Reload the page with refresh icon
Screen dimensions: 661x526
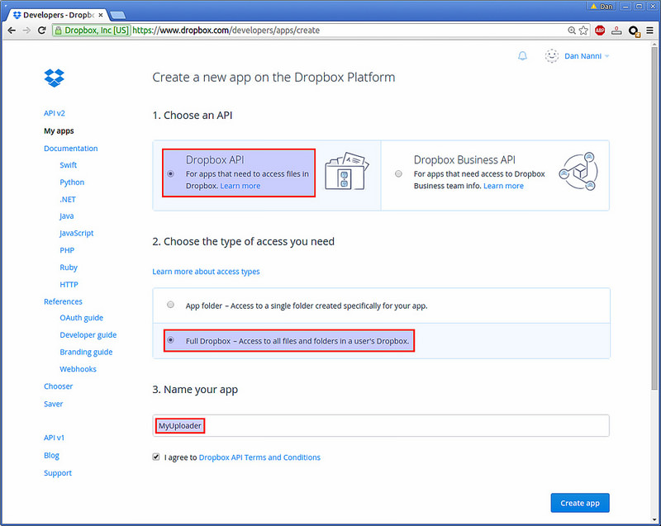(x=42, y=31)
